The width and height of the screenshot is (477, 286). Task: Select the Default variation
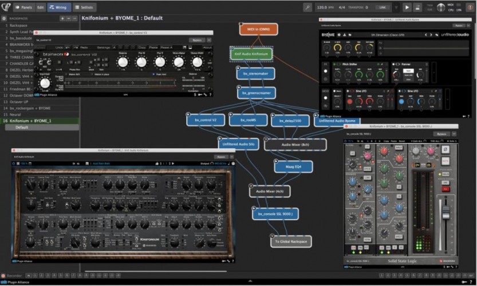[x=42, y=128]
